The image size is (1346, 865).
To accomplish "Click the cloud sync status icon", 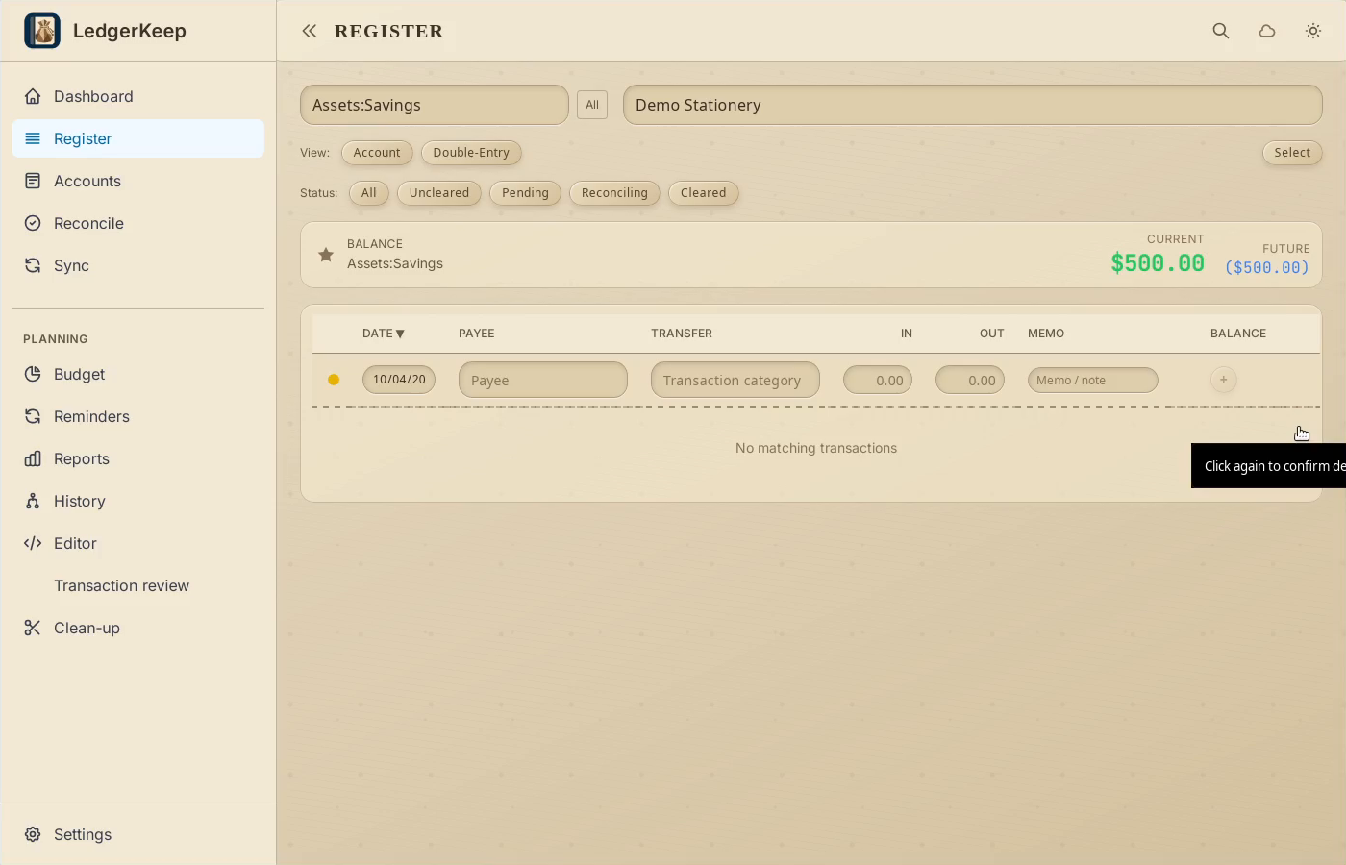I will pos(1267,31).
